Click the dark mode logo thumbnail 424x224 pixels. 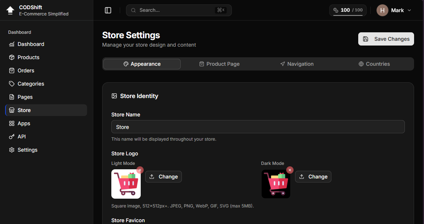[276, 184]
